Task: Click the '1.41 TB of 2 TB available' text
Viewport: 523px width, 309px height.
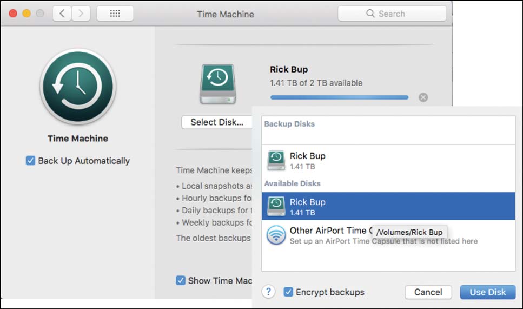Action: point(316,83)
